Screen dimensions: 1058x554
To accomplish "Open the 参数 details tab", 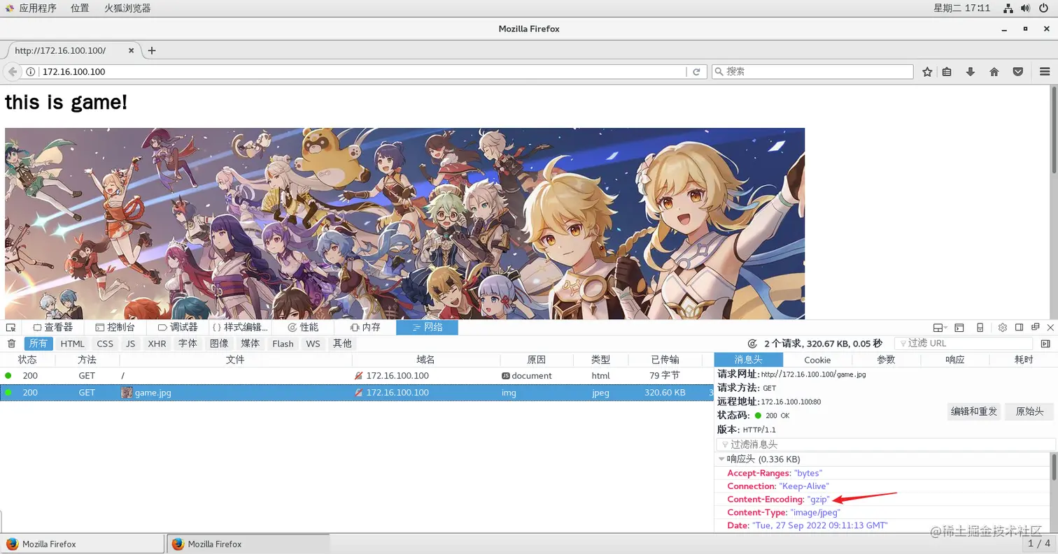I will pos(886,360).
